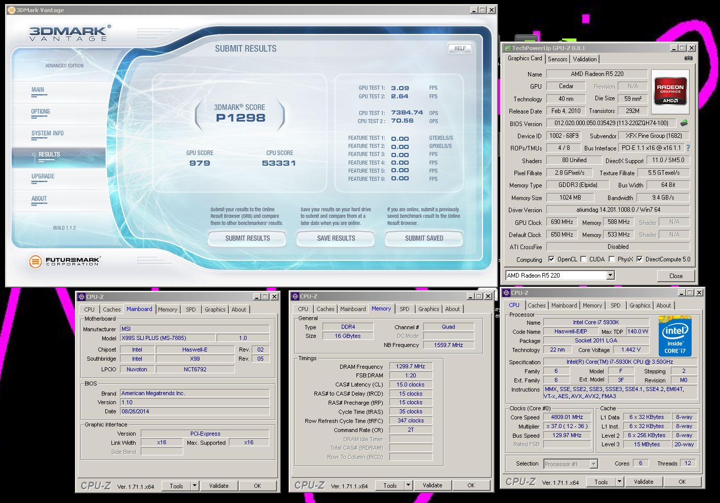Click Close button in GPU-Z
This screenshot has height=503, width=720.
point(676,276)
